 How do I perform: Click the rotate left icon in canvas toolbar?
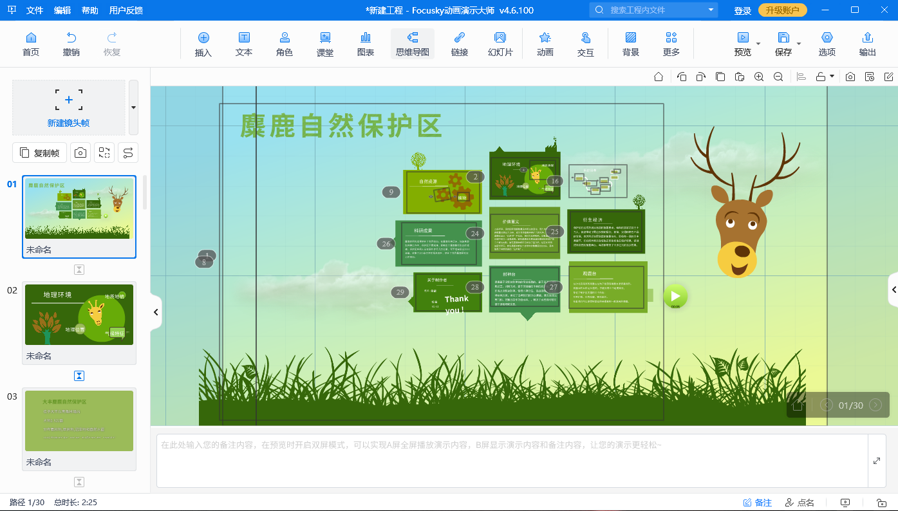point(682,77)
